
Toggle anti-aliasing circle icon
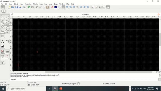59,7
